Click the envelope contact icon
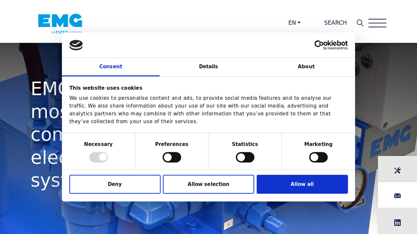This screenshot has height=234, width=417. pos(397,196)
